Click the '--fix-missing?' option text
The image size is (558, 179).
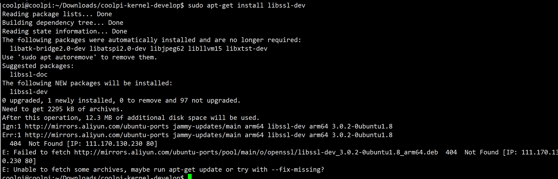(x=298, y=170)
